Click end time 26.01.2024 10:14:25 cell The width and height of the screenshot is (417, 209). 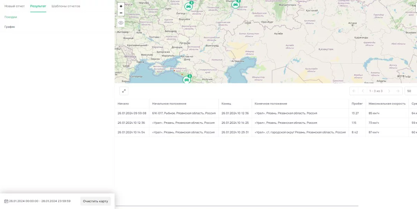[x=235, y=123]
